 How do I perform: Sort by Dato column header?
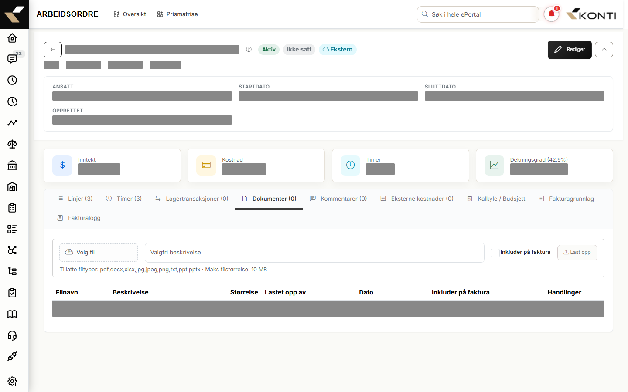click(x=366, y=292)
